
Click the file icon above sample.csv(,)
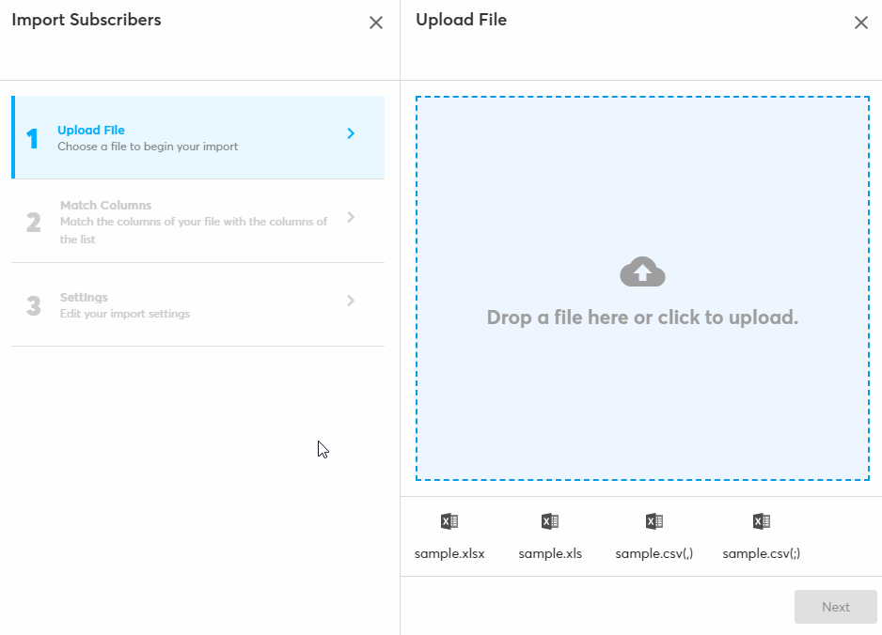pyautogui.click(x=654, y=522)
